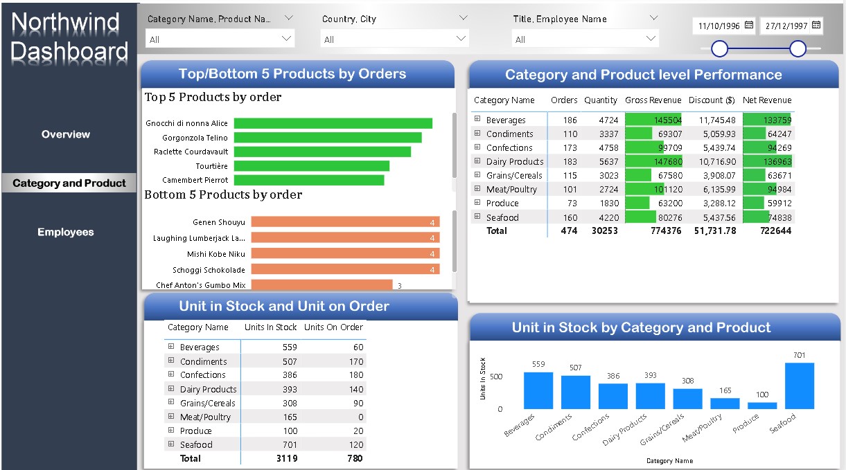The height and width of the screenshot is (470, 846).
Task: Expand the Condiments row in Unit in Stock table
Action: pyautogui.click(x=170, y=361)
